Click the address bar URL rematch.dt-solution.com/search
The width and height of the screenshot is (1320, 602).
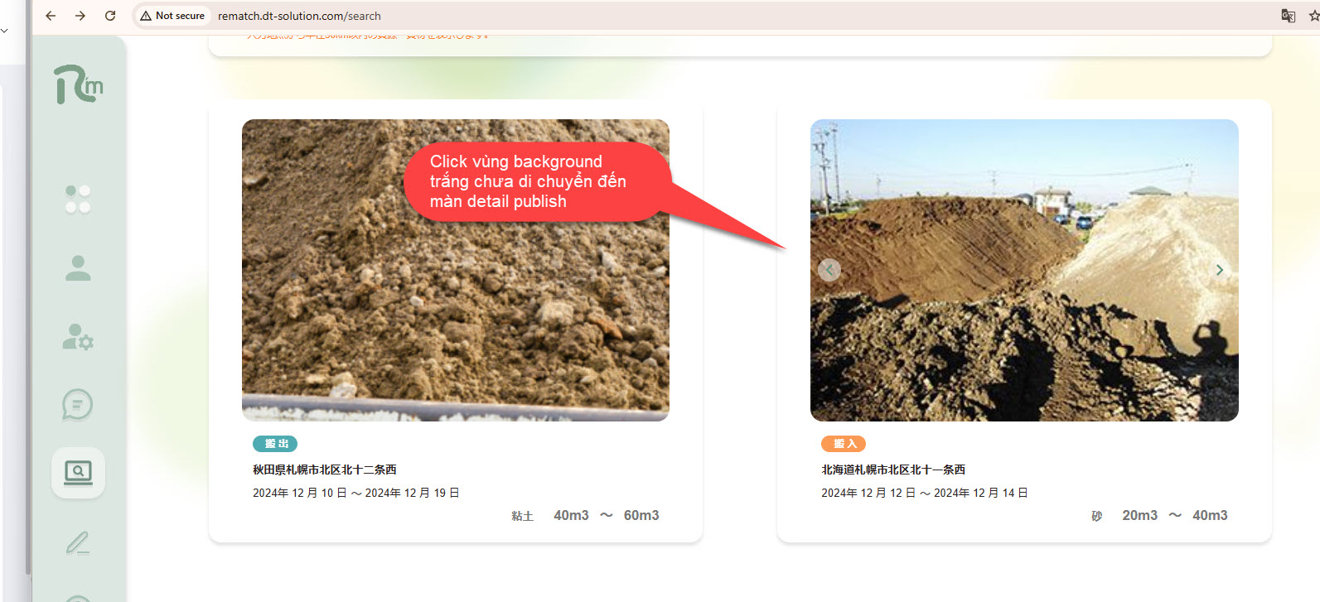(x=299, y=16)
